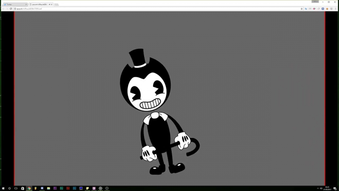Viewport: 339px width, 191px height.
Task: Open the white ring icon in taskbar
Action: click(100, 188)
